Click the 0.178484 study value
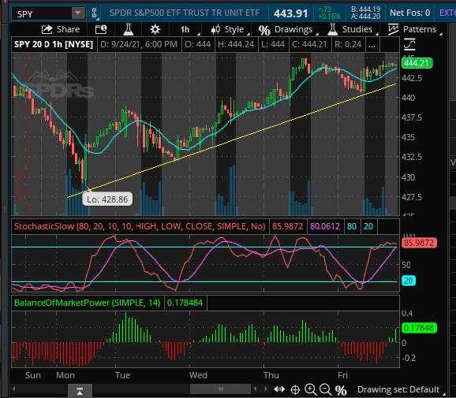The height and width of the screenshot is (398, 456). click(185, 303)
